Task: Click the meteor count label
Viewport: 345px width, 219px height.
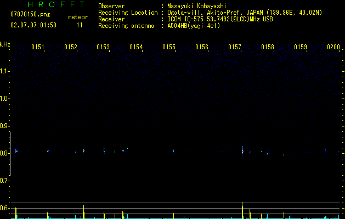Action: tap(78, 17)
